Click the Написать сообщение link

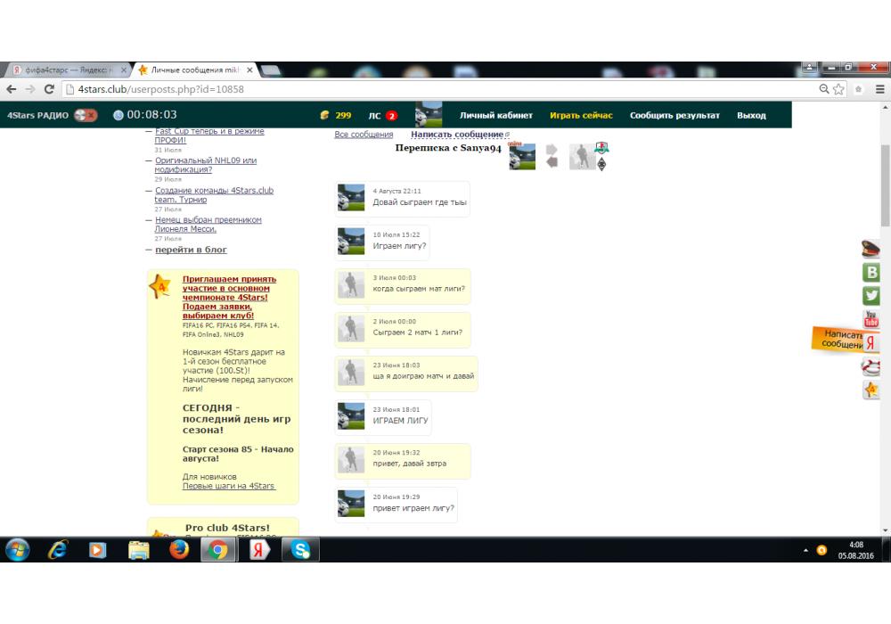[457, 135]
